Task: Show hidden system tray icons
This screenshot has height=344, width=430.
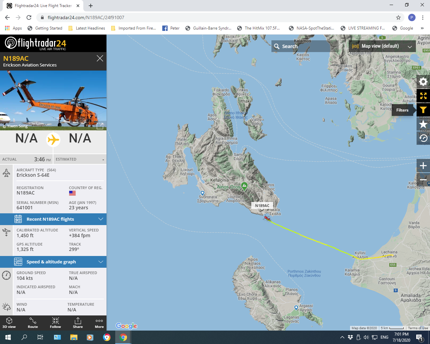Action: (x=342, y=337)
